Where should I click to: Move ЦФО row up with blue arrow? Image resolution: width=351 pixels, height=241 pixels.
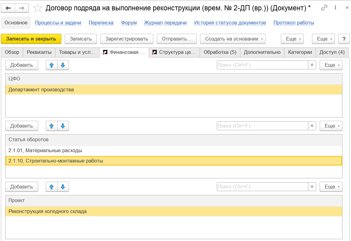point(52,65)
